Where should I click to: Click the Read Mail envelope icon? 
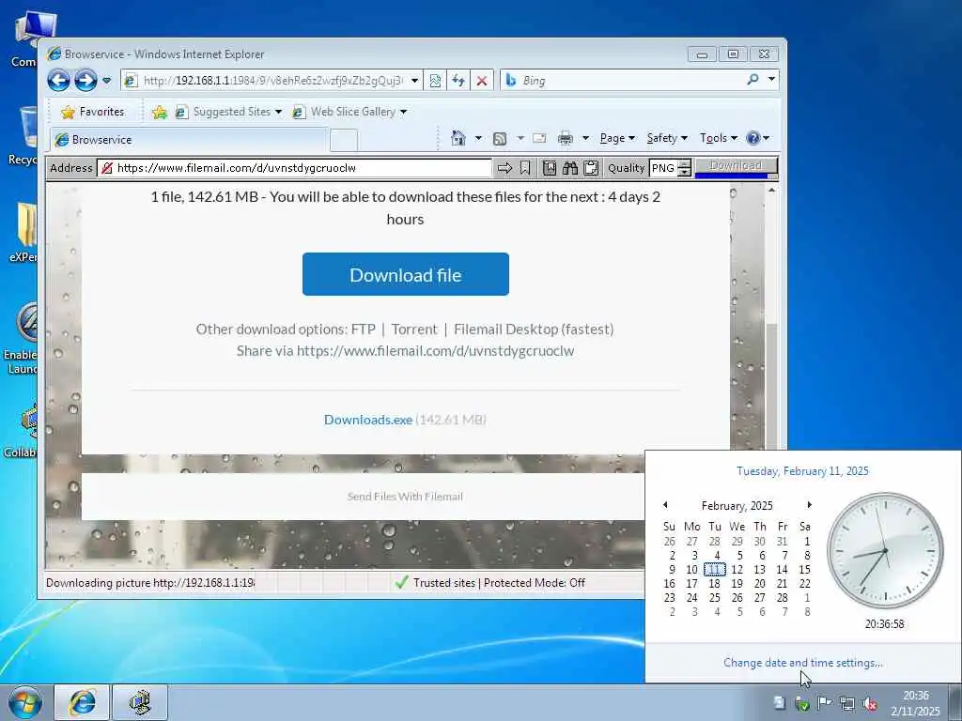point(539,138)
